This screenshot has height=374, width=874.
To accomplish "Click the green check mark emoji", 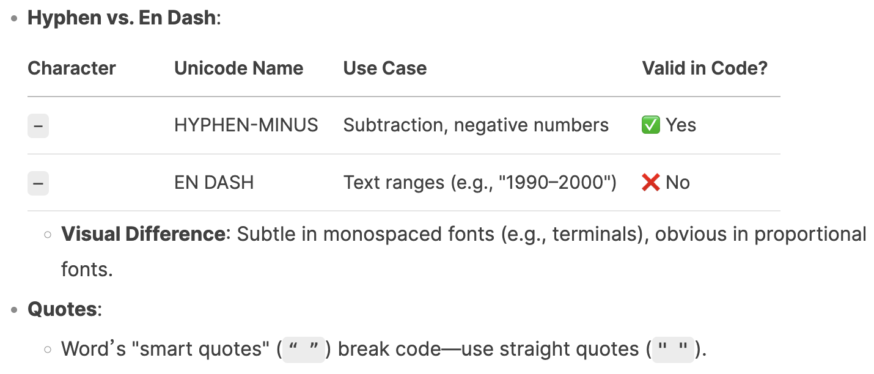I will pyautogui.click(x=651, y=125).
